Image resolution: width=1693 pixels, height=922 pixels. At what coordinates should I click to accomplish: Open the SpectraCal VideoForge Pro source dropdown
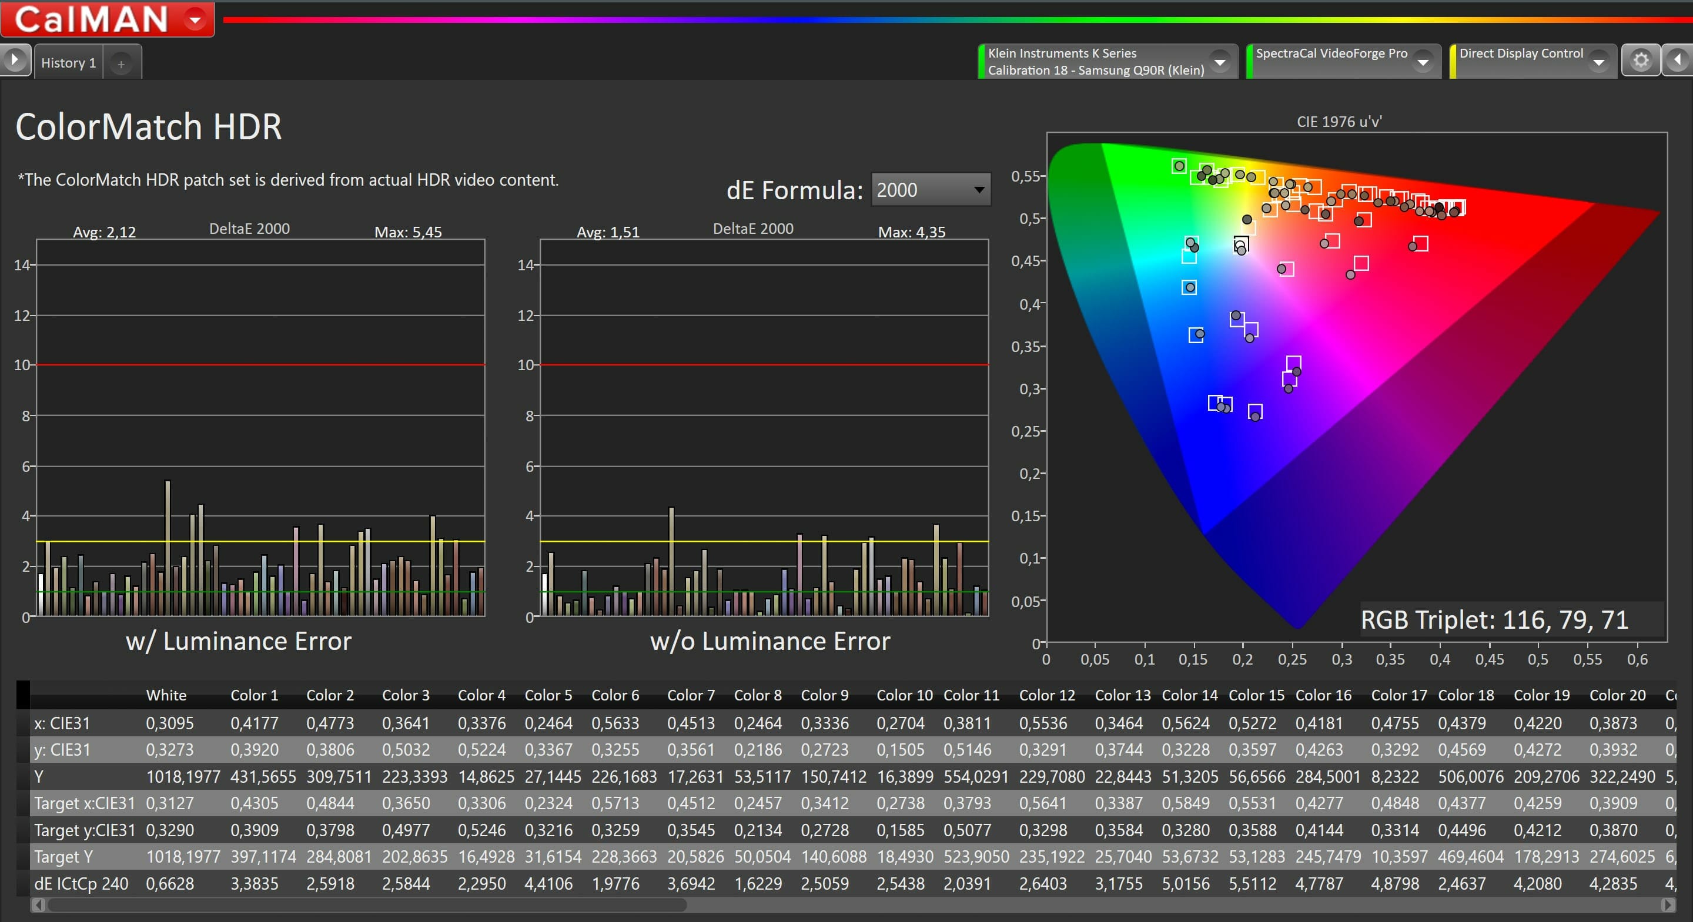1423,62
